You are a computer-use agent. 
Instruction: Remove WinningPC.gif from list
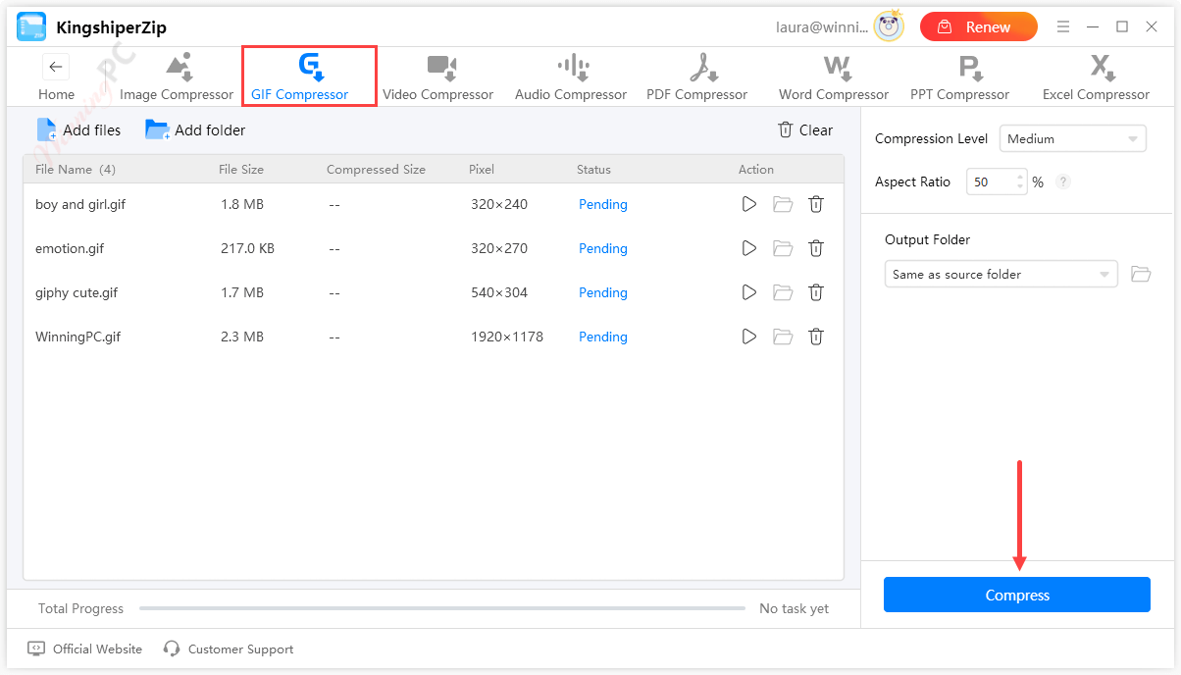[x=816, y=337]
